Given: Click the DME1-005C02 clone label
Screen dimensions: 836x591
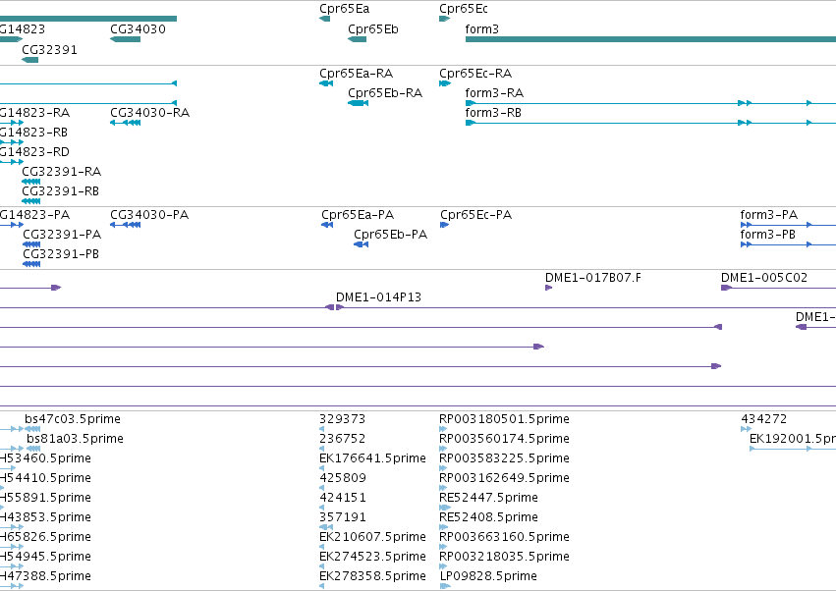Looking at the screenshot, I should pyautogui.click(x=764, y=278).
